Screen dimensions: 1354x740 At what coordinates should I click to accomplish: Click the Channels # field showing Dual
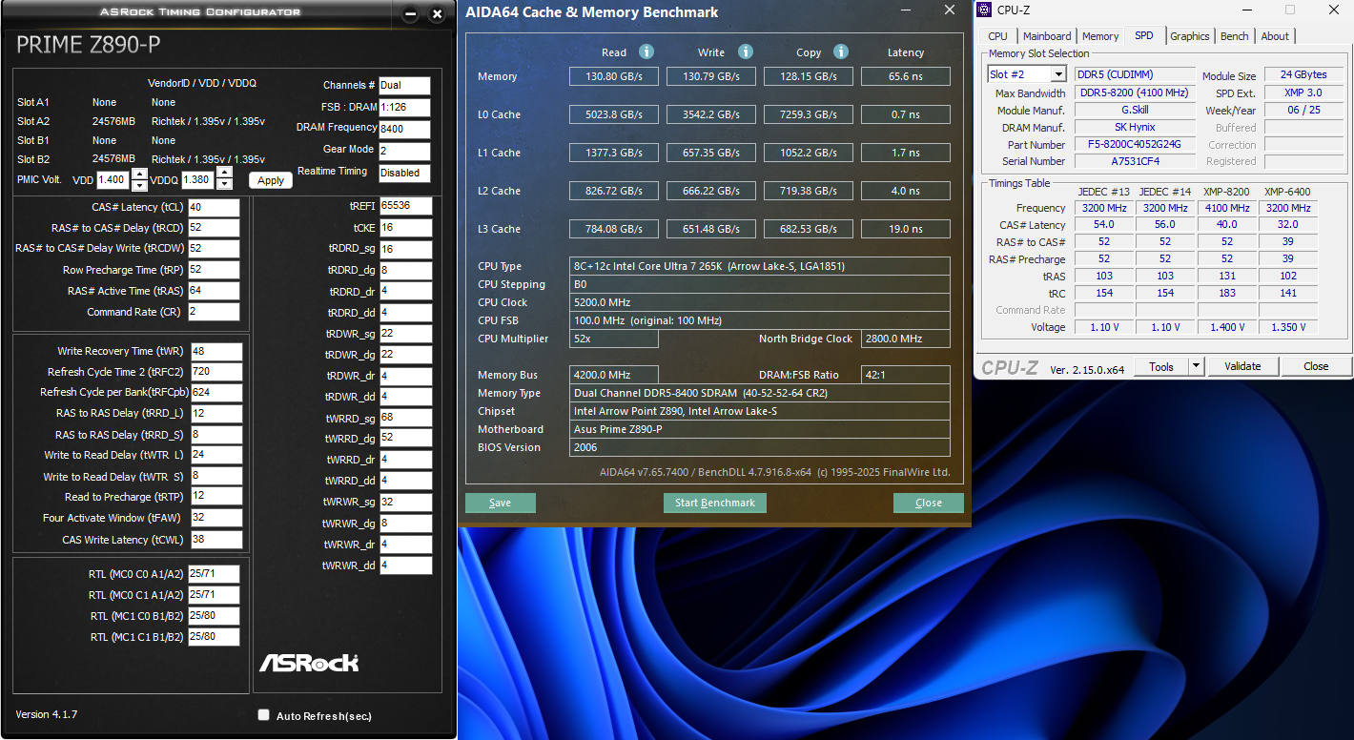404,86
